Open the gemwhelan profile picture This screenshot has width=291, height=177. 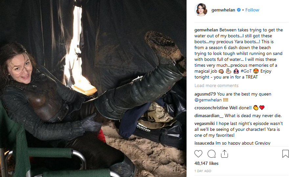click(x=201, y=10)
